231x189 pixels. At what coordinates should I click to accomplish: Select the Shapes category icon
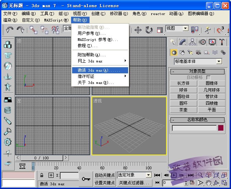click(182, 53)
